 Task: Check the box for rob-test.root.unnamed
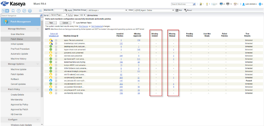[56, 56]
